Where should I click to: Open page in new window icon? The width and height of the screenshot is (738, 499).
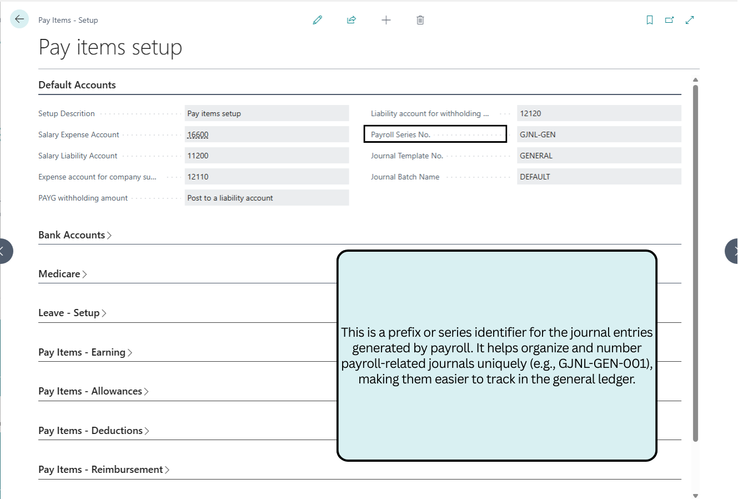click(x=670, y=20)
